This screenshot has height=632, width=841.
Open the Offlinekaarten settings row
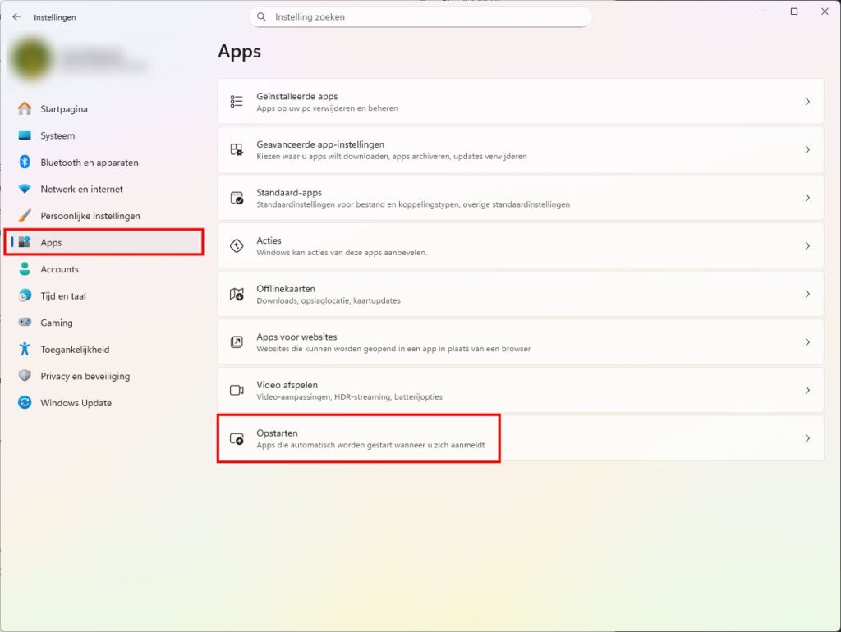pyautogui.click(x=519, y=293)
